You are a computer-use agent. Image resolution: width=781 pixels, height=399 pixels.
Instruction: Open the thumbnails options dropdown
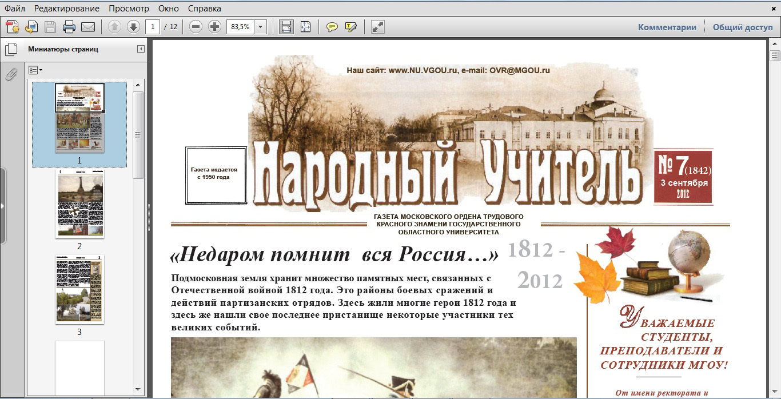click(35, 70)
